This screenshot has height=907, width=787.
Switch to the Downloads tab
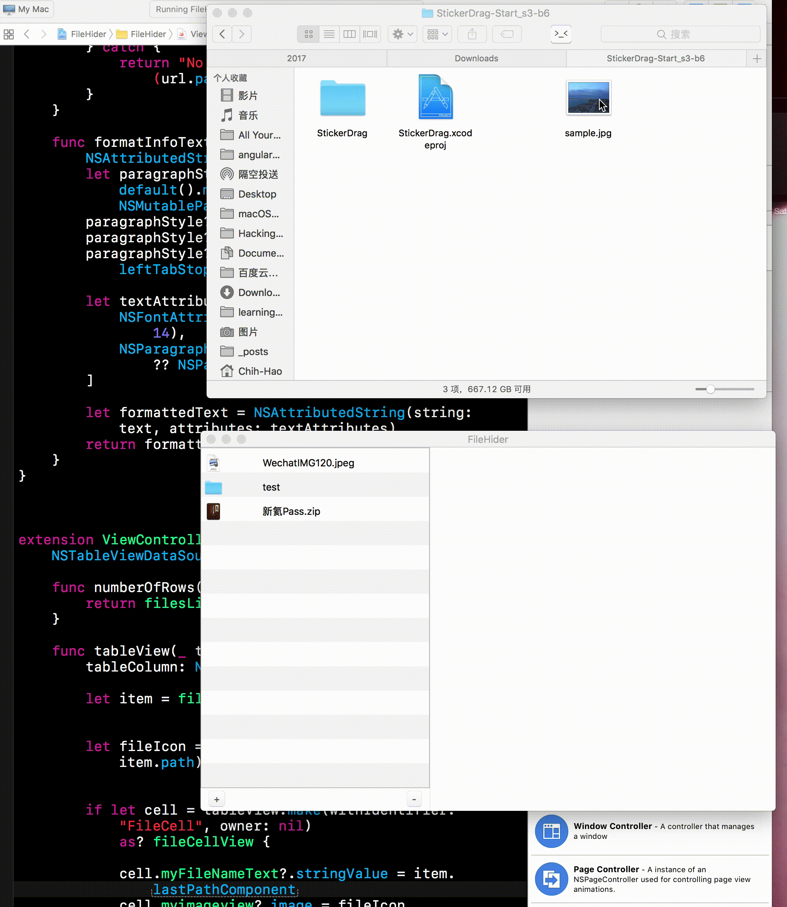476,58
